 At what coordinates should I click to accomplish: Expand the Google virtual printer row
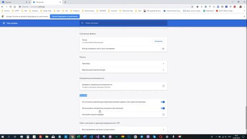123,70
